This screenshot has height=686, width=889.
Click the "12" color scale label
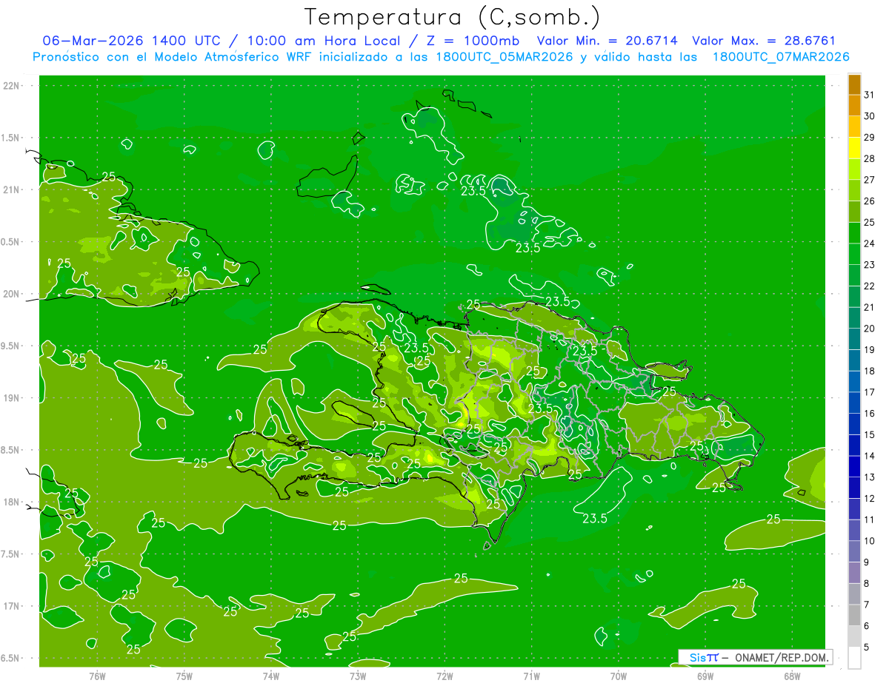[x=869, y=499]
